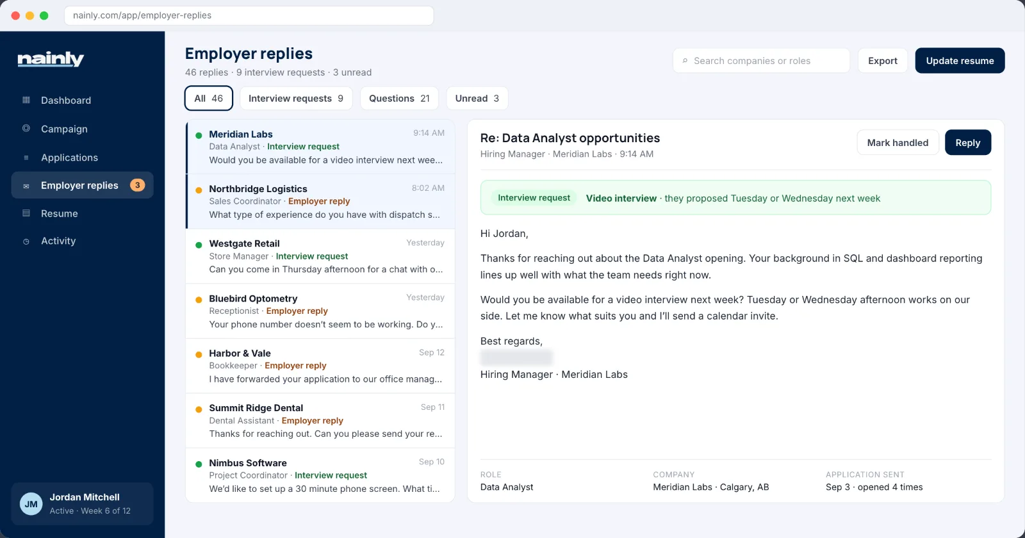Viewport: 1025px width, 538px height.
Task: Click the Campaign target icon
Action: (26, 128)
